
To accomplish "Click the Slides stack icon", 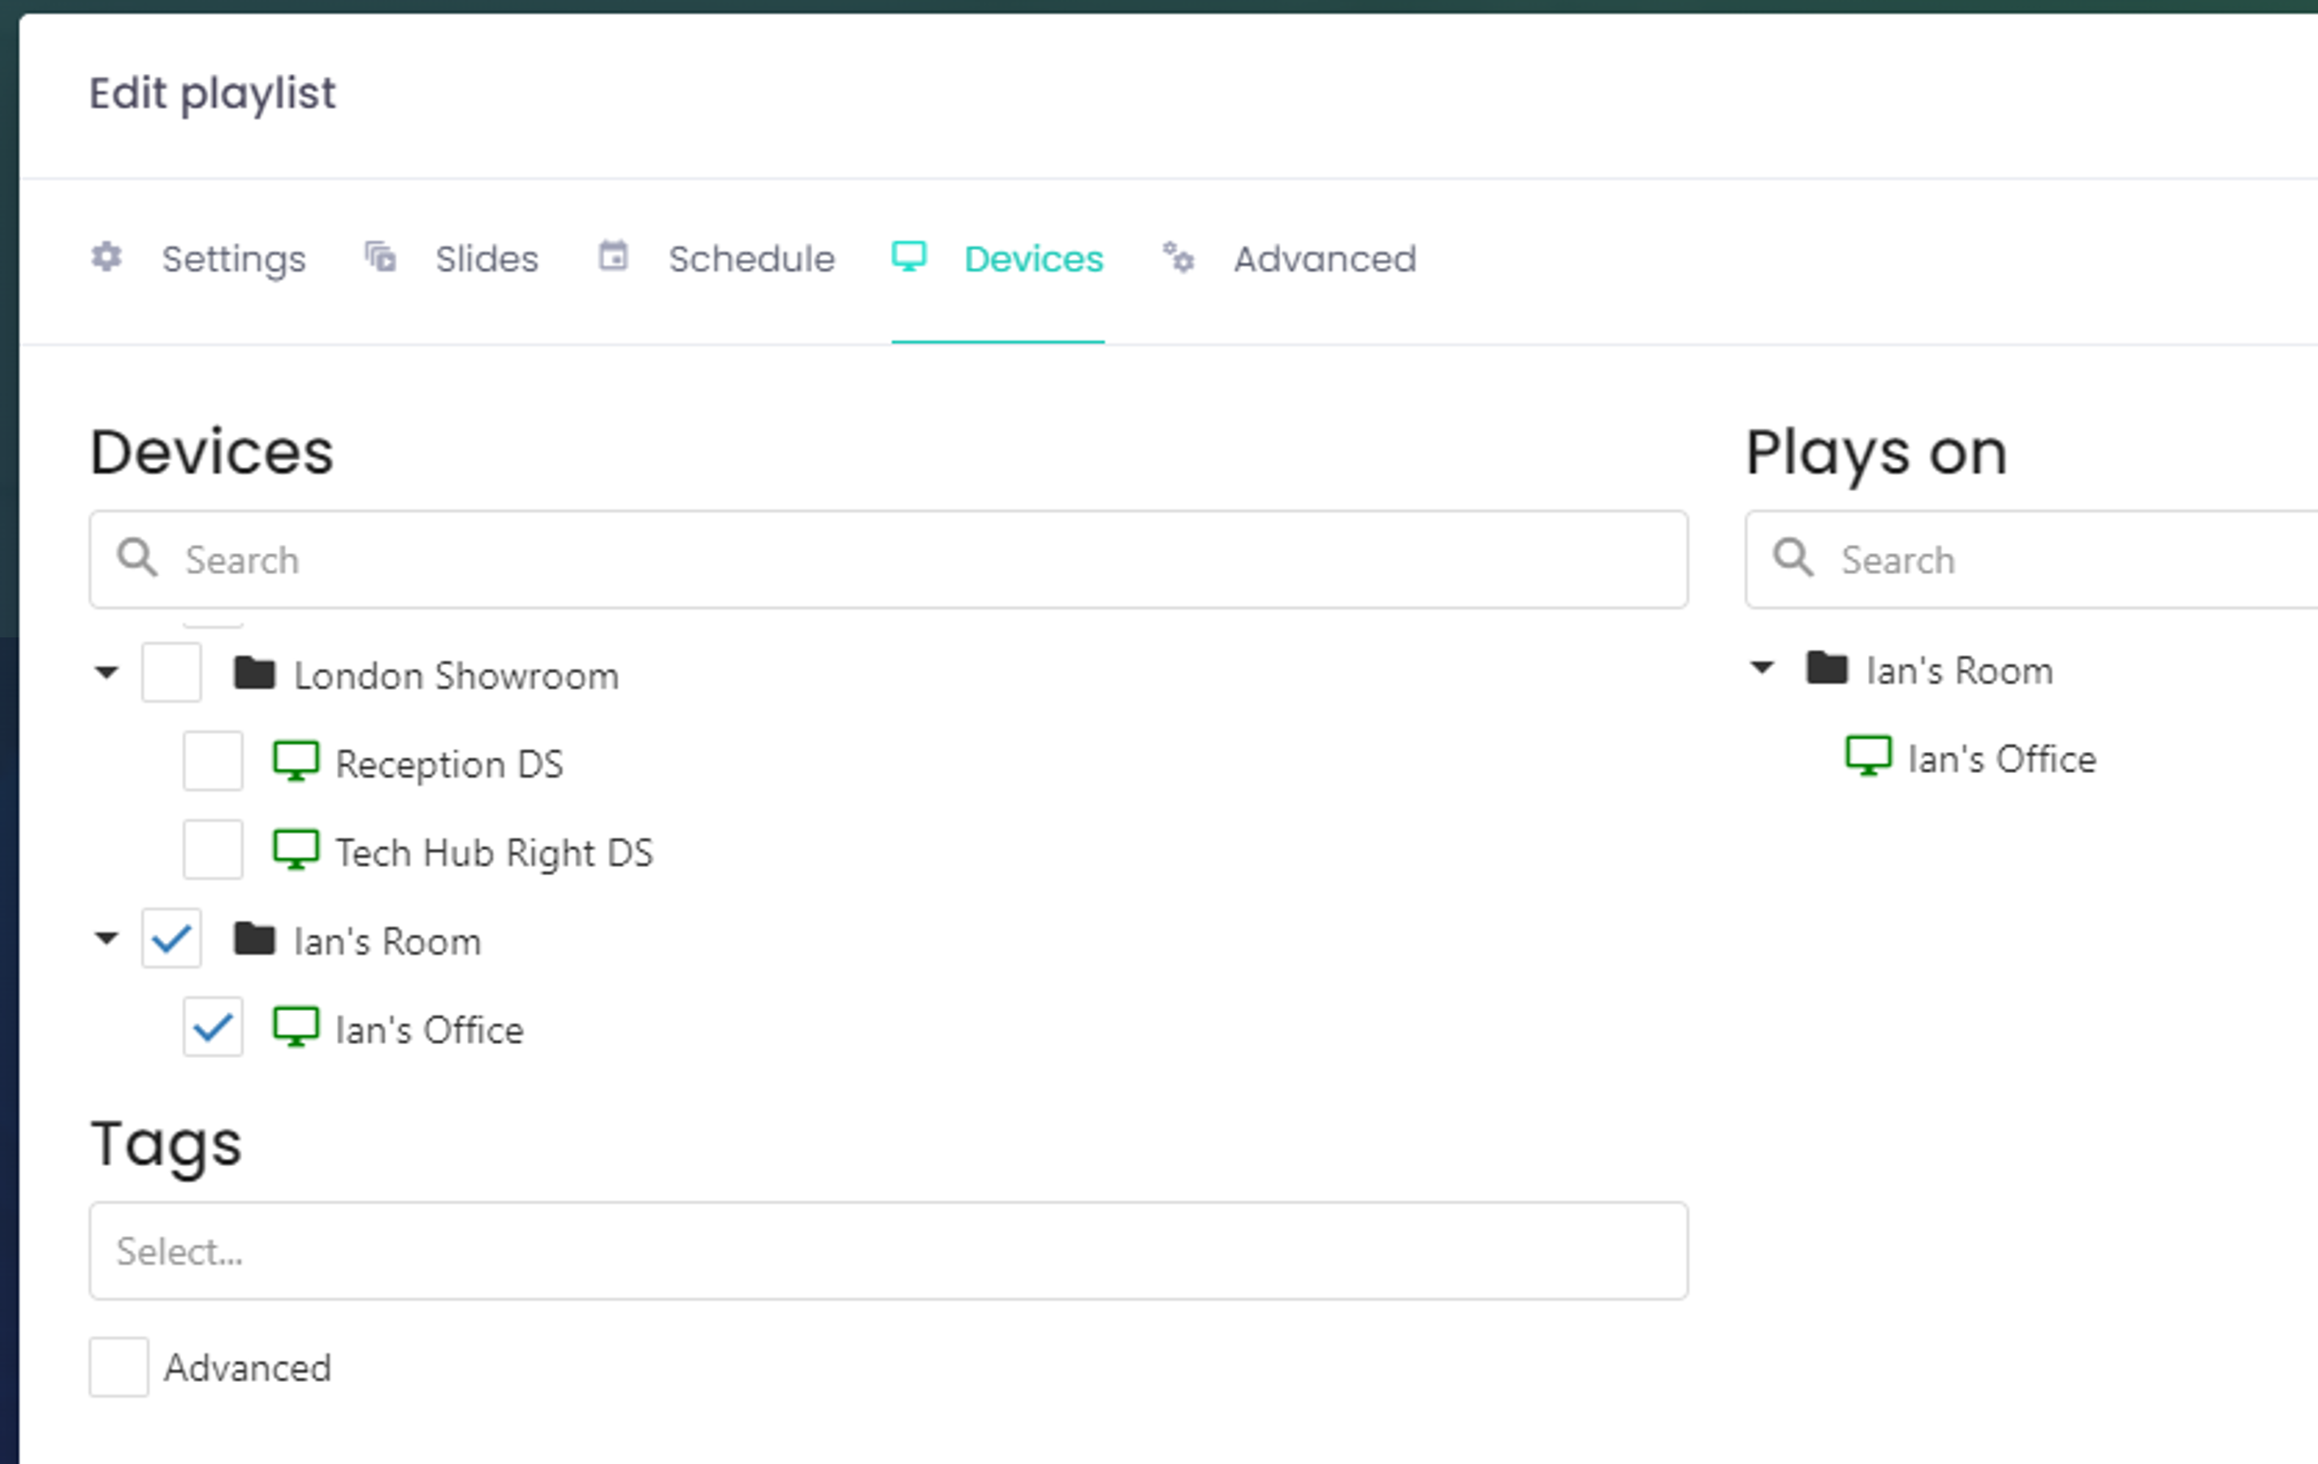I will click(x=380, y=257).
